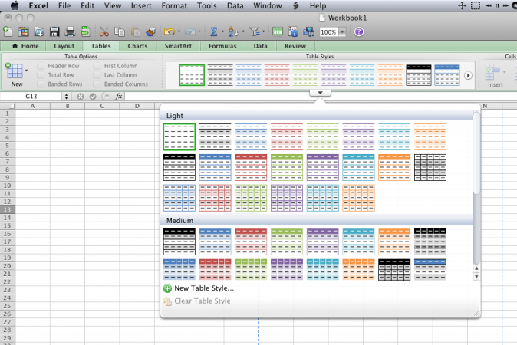Image resolution: width=517 pixels, height=345 pixels.
Task: Enable the Last Column checkbox
Action: (x=97, y=75)
